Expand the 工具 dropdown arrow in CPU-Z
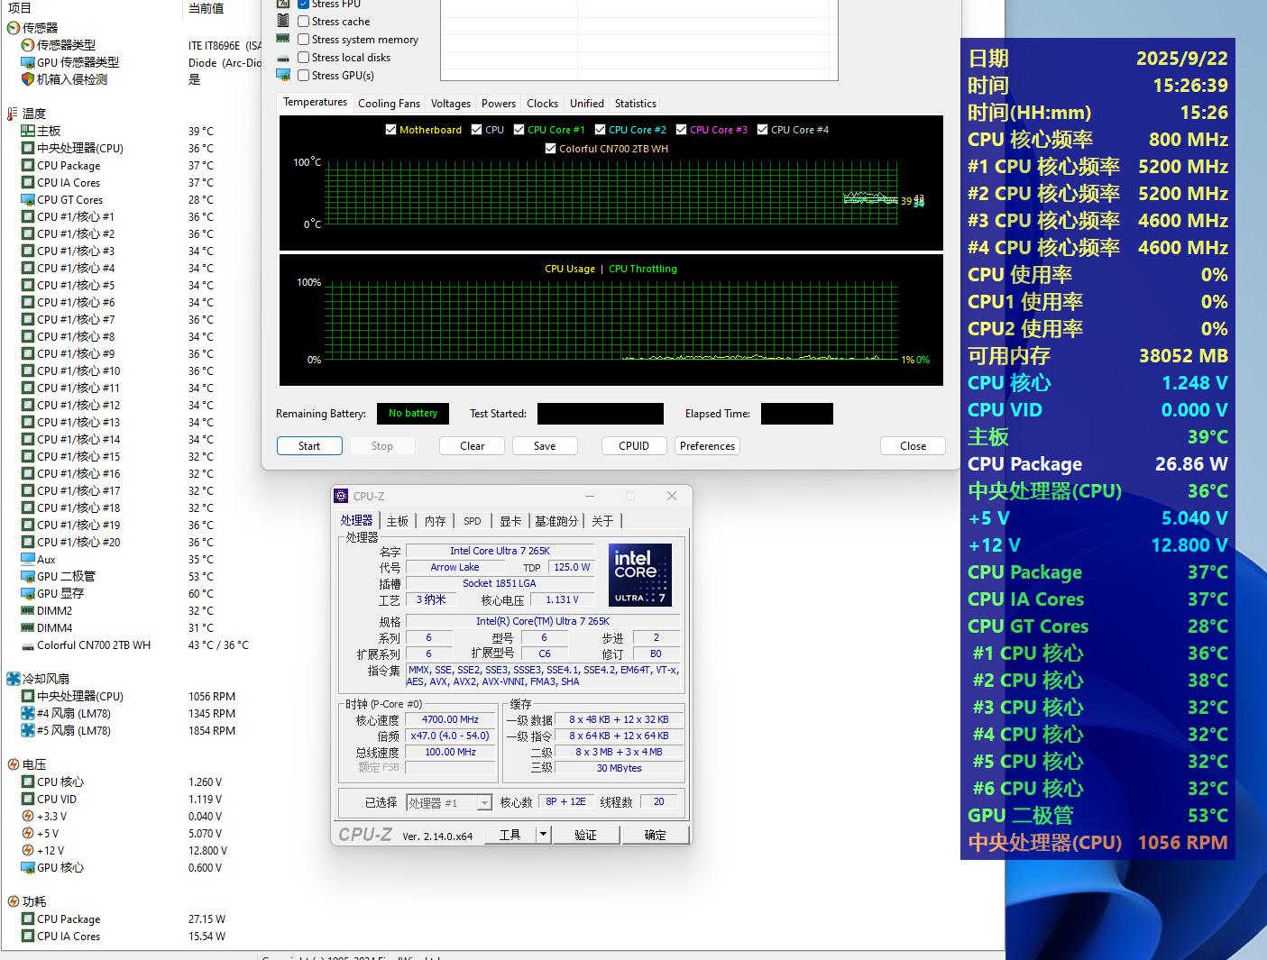The image size is (1267, 960). pos(543,835)
